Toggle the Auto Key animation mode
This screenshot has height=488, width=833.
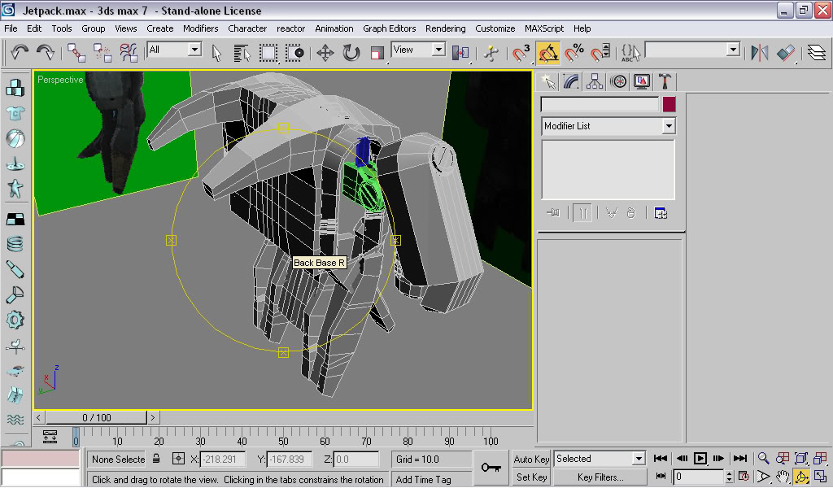pyautogui.click(x=531, y=459)
